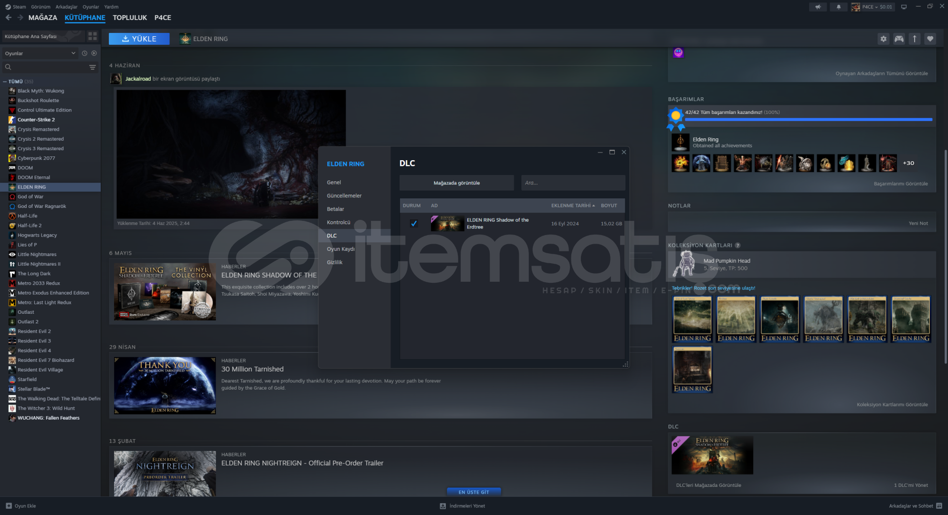Screen dimensions: 948x515
Task: Click the friend avatar in friends panel
Action: (x=678, y=52)
